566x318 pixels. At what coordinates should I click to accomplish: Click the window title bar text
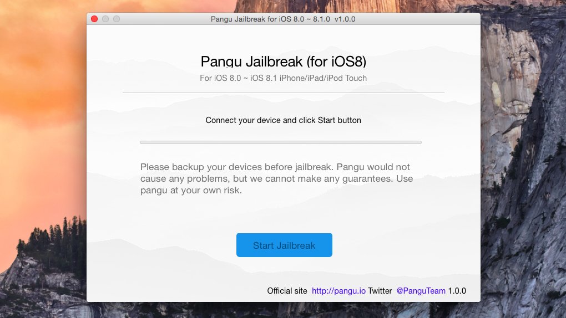click(x=283, y=19)
